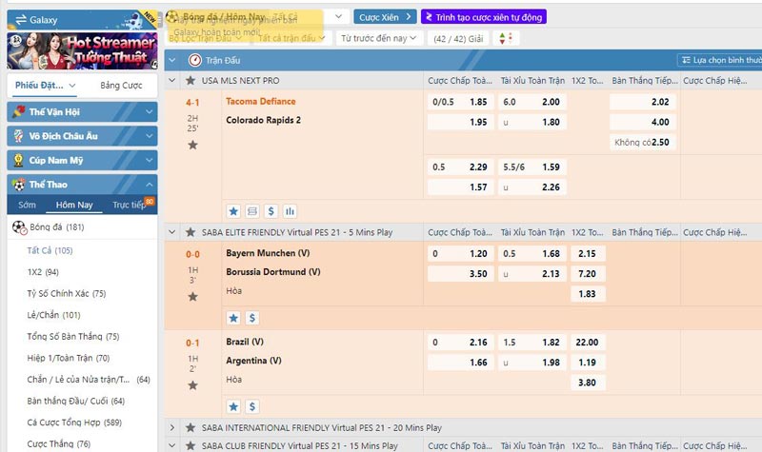This screenshot has width=762, height=452.
Task: Open statistics chart icon for Tacoma Defiance match
Action: coord(290,211)
